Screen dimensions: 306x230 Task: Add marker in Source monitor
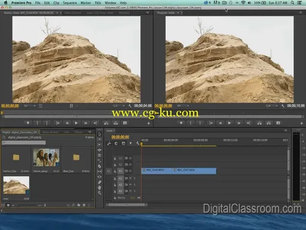pos(28,123)
